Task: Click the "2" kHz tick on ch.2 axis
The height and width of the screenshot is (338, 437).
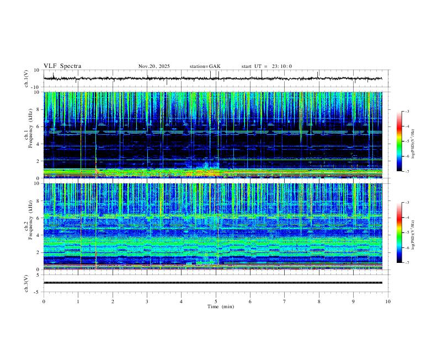Action: coord(39,252)
